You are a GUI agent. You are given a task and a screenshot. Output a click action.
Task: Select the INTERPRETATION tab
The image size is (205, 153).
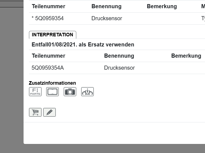tap(52, 35)
